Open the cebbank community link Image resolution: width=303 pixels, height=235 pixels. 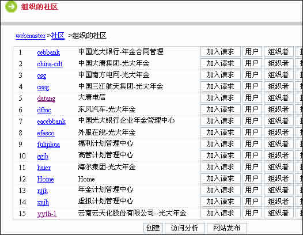pyautogui.click(x=48, y=52)
